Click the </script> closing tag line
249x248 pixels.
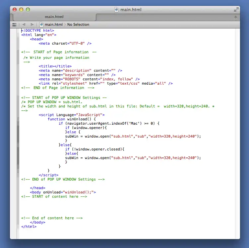[49, 175]
